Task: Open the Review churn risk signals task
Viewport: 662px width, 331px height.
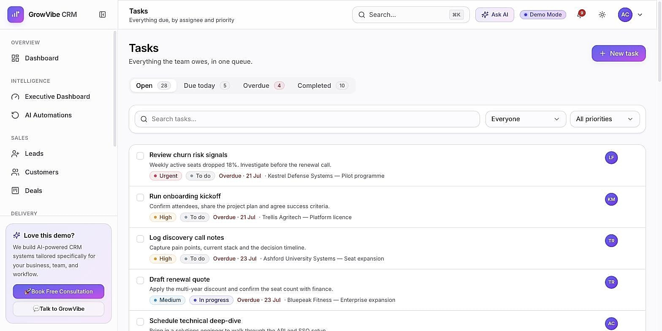Action: (x=188, y=155)
